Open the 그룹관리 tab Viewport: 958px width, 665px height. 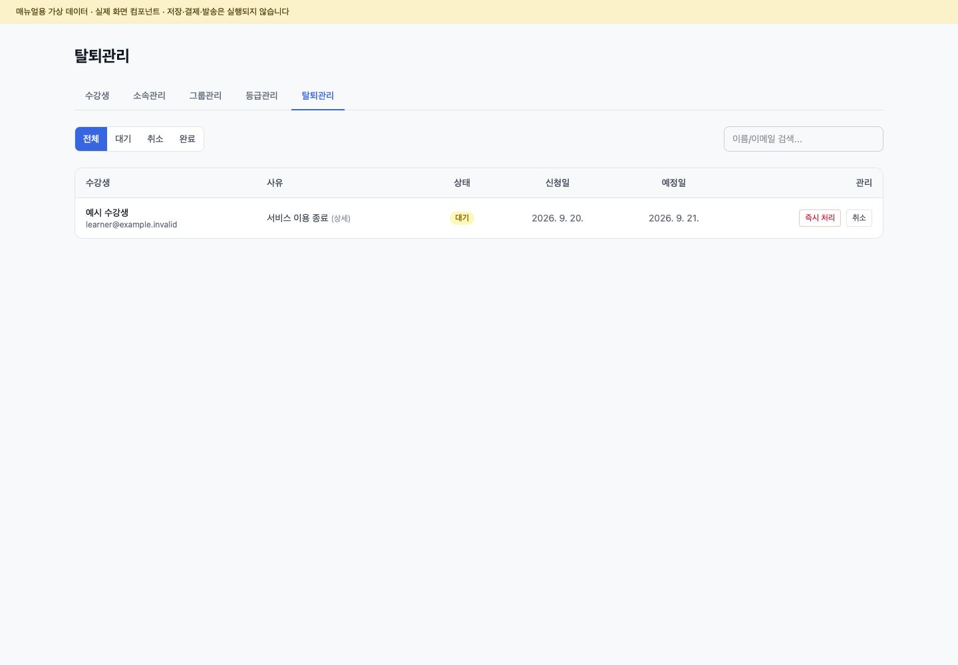[x=205, y=96]
